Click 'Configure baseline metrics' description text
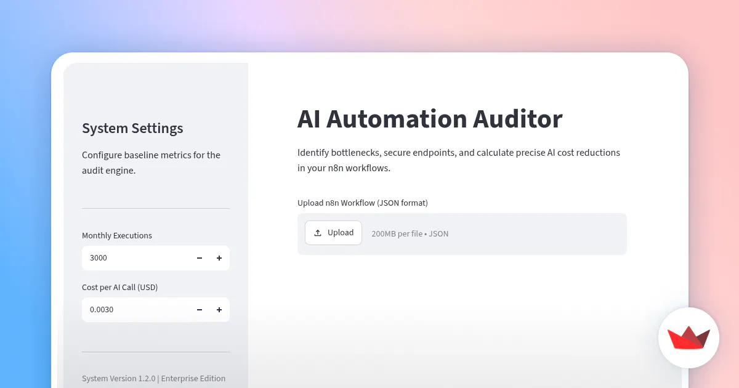 coord(151,163)
